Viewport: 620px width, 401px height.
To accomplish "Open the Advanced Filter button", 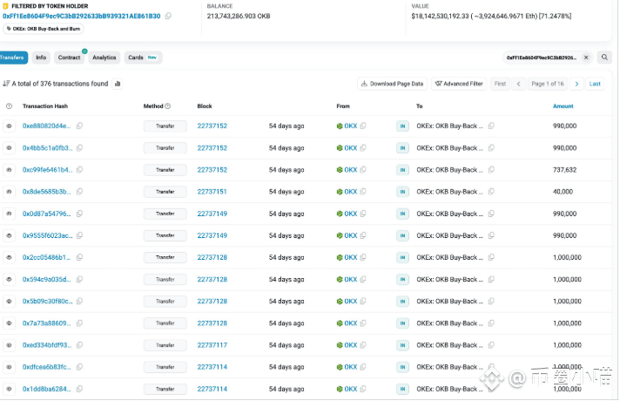I will coord(459,84).
